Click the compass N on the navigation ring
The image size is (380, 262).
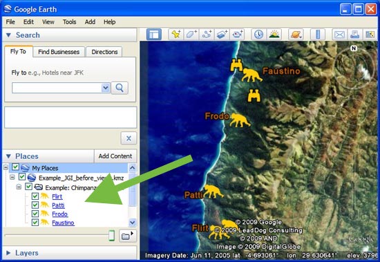pos(354,48)
